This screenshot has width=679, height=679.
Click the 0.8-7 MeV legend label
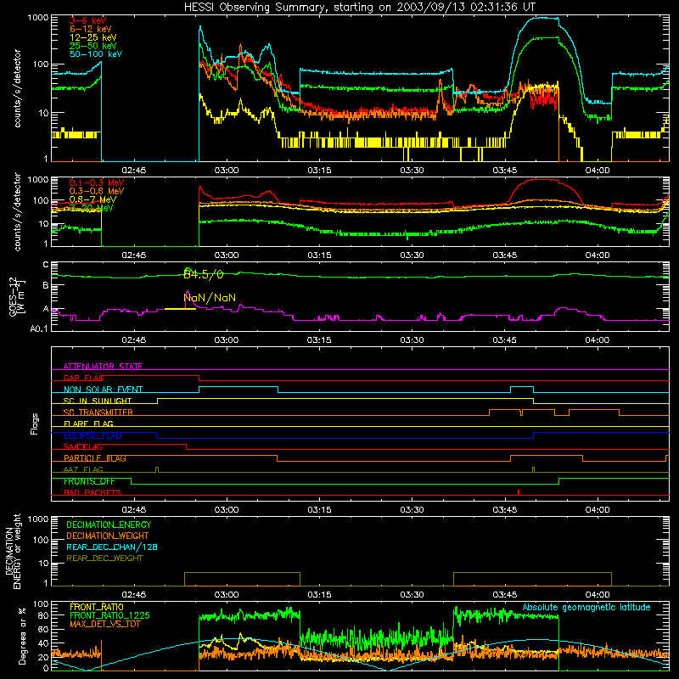(93, 199)
